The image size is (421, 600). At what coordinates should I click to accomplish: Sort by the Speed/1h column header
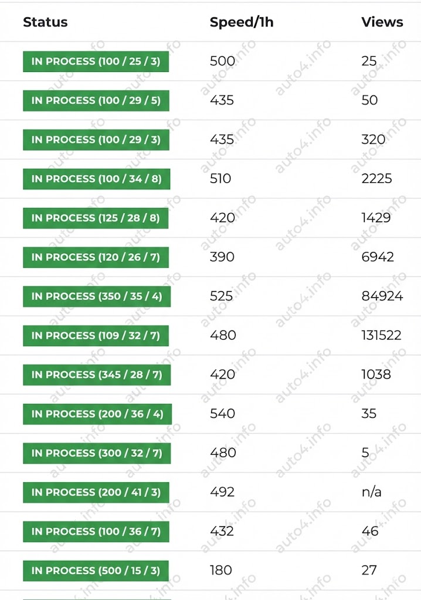[242, 22]
